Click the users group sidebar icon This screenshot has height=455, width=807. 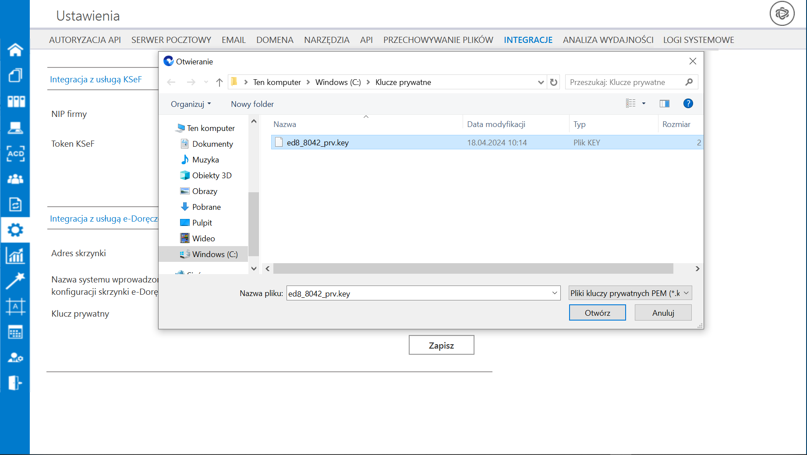click(15, 179)
